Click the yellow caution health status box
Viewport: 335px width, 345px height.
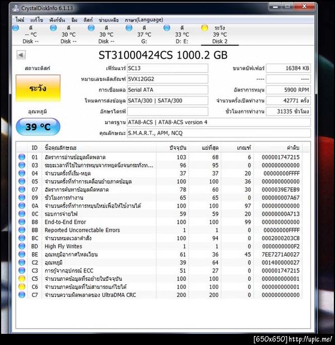(x=38, y=88)
